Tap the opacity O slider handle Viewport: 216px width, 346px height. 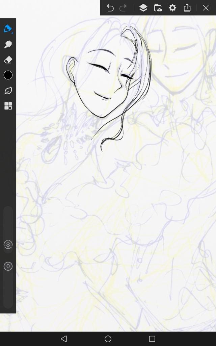click(8, 266)
